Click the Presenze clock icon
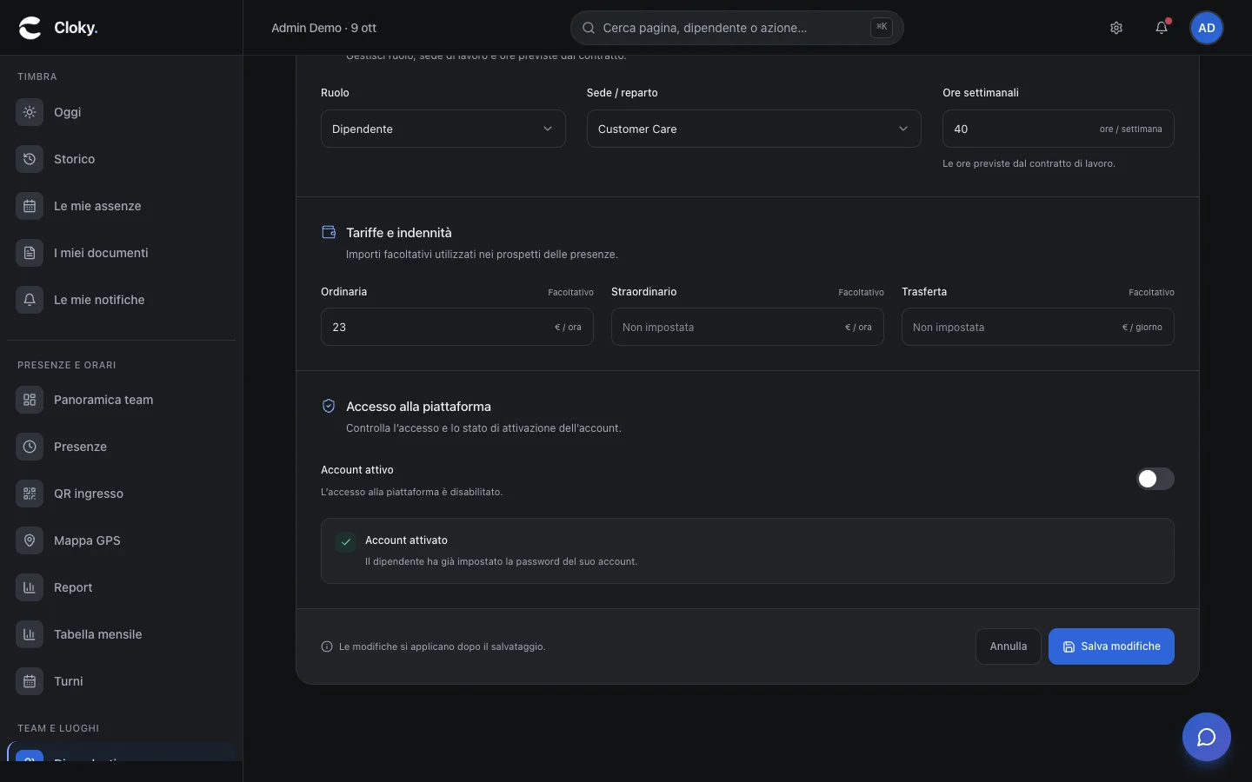The image size is (1252, 782). (x=30, y=447)
